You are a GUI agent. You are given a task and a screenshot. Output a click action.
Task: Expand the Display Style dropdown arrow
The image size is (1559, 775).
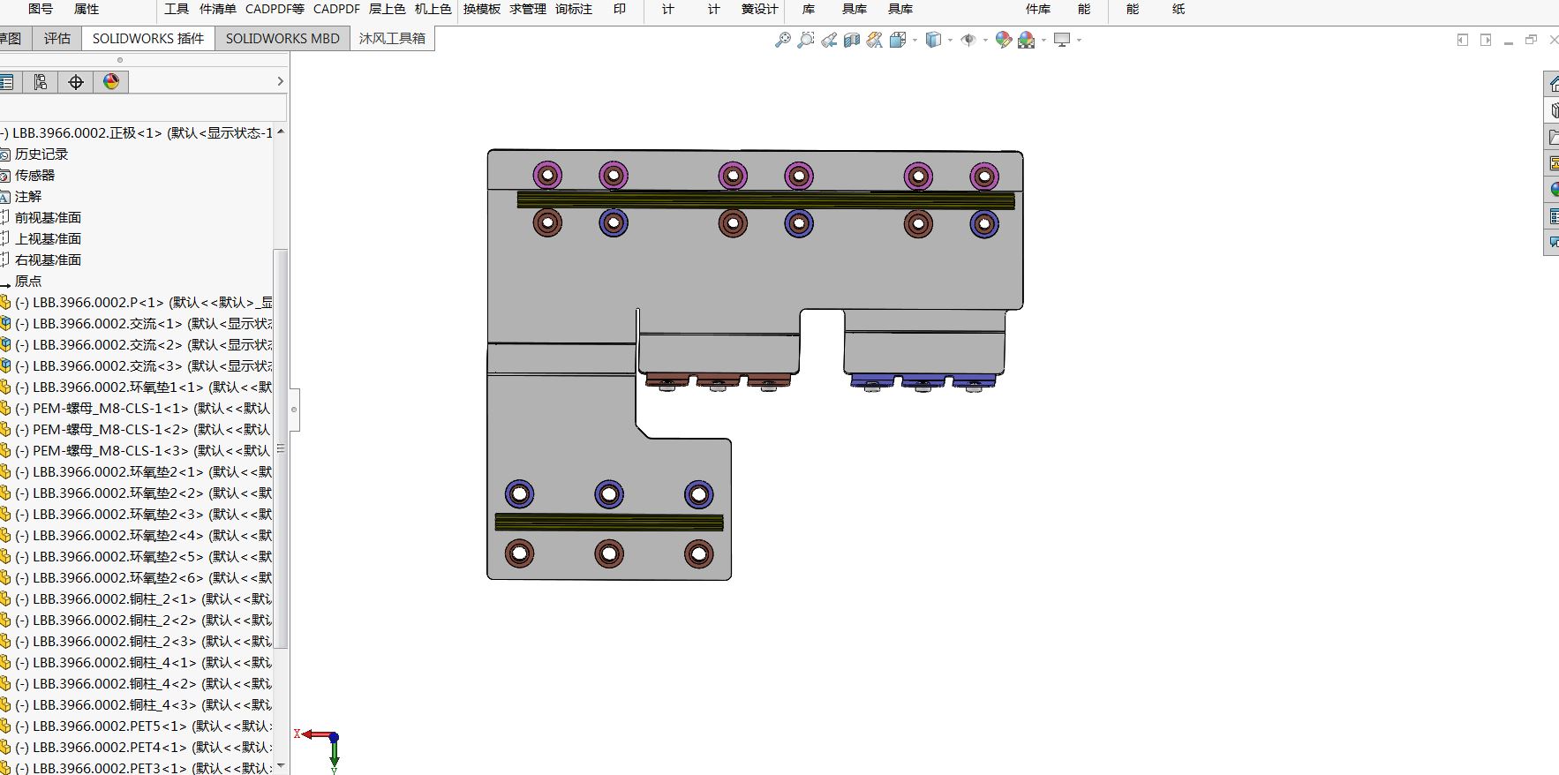coord(950,40)
